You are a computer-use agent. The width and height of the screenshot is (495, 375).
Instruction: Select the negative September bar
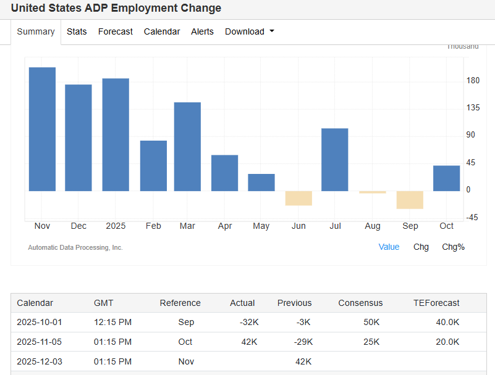(x=410, y=200)
